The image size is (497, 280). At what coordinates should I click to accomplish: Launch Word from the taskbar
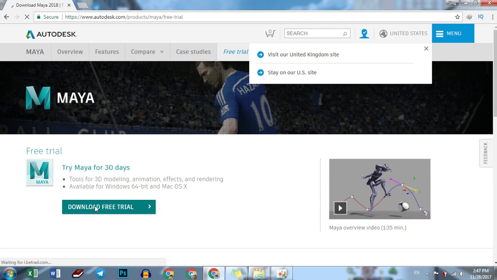[x=55, y=273]
